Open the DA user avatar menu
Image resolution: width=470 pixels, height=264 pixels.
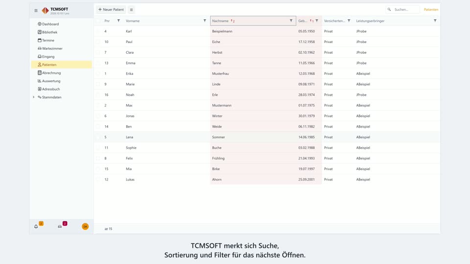[85, 226]
